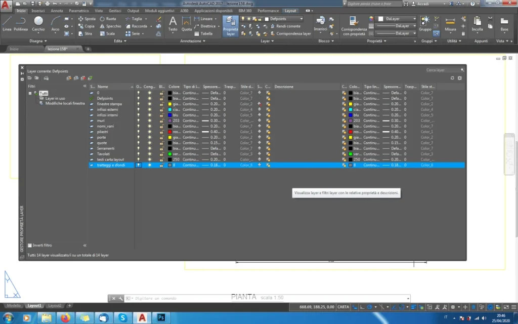Viewport: 518px width, 324px height.
Task: Collapse the Filtri pane chevrons
Action: click(x=84, y=86)
